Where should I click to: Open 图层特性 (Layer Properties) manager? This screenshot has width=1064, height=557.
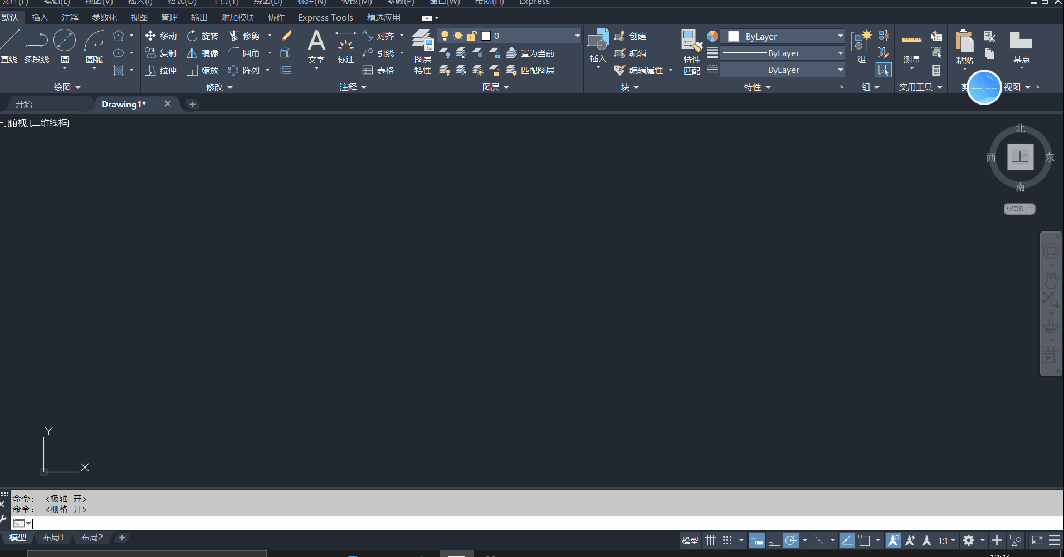click(x=423, y=52)
